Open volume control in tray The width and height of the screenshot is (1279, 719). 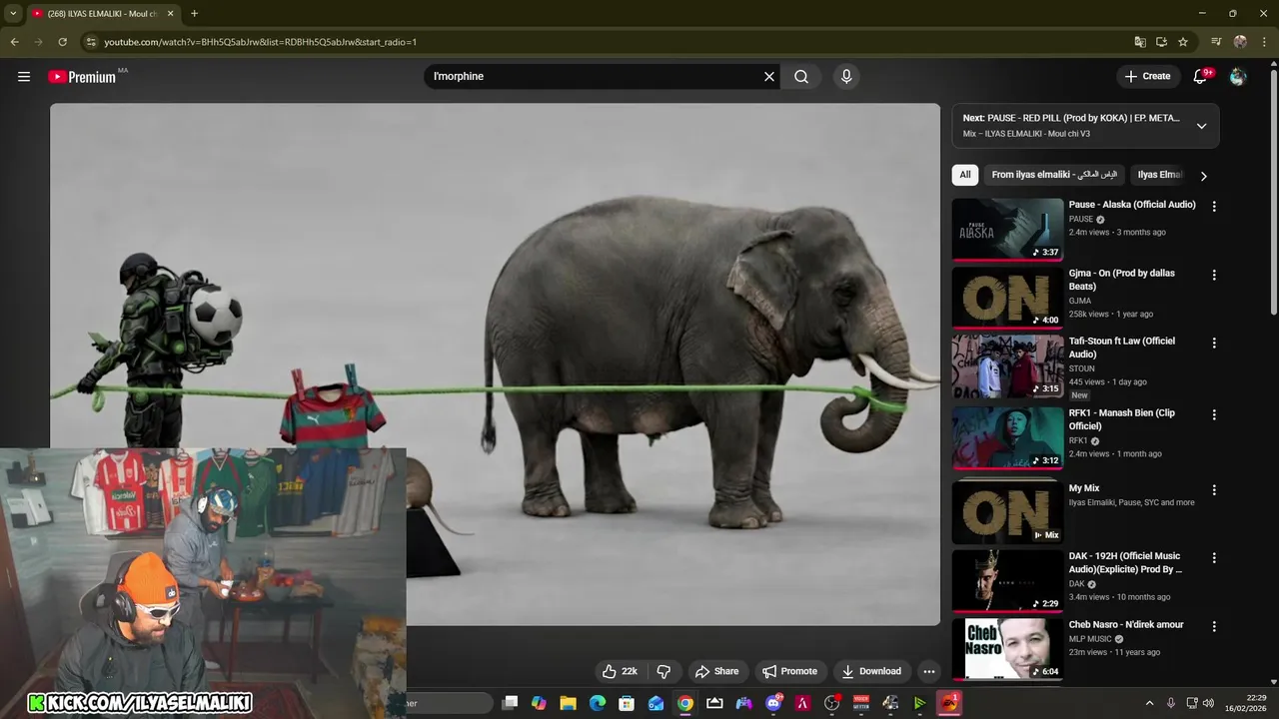coord(1208,703)
